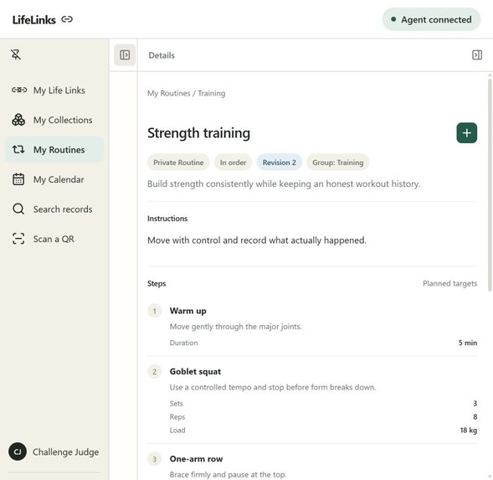Open the Revision 2 badge
Image resolution: width=493 pixels, height=480 pixels.
tap(280, 163)
